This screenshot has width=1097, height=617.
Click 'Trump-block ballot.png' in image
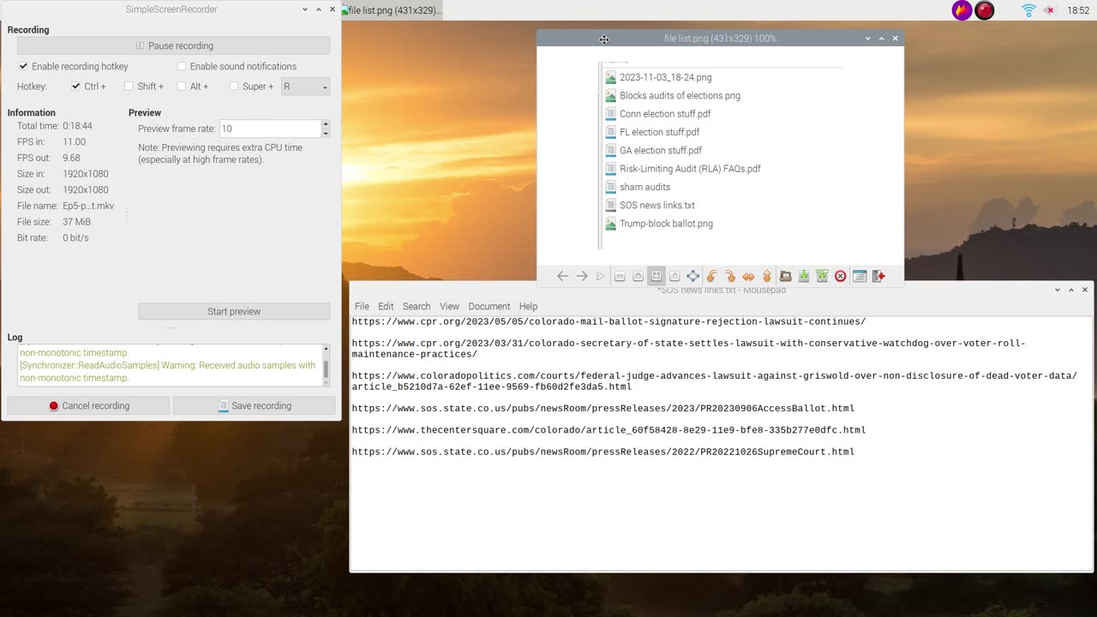(666, 224)
